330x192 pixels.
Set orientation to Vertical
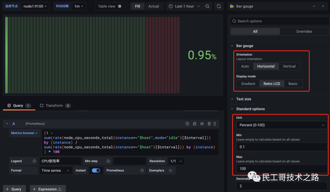(289, 66)
